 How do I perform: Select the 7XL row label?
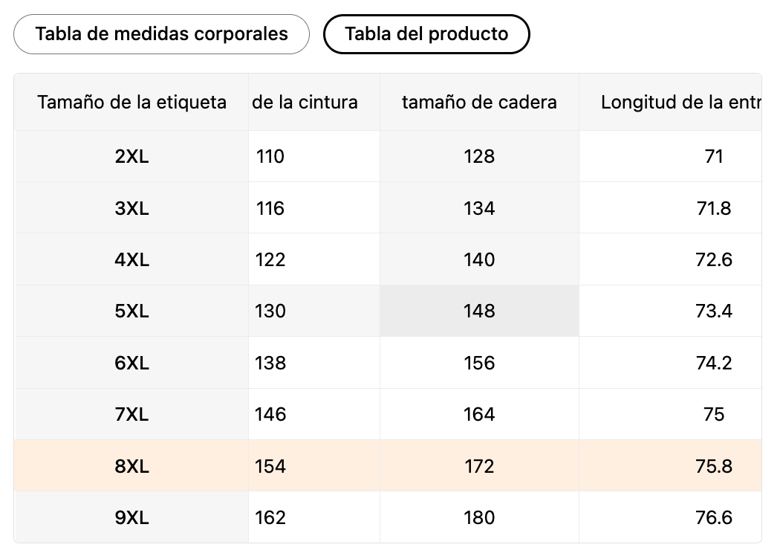(132, 414)
